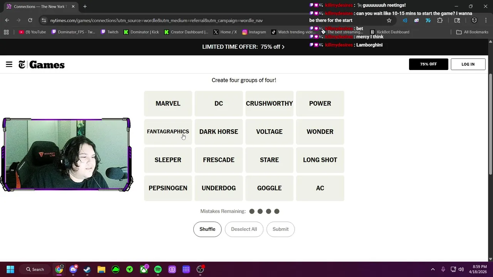Viewport: 493px width, 277px height.
Task: Go back using the browser back arrow
Action: click(x=7, y=20)
